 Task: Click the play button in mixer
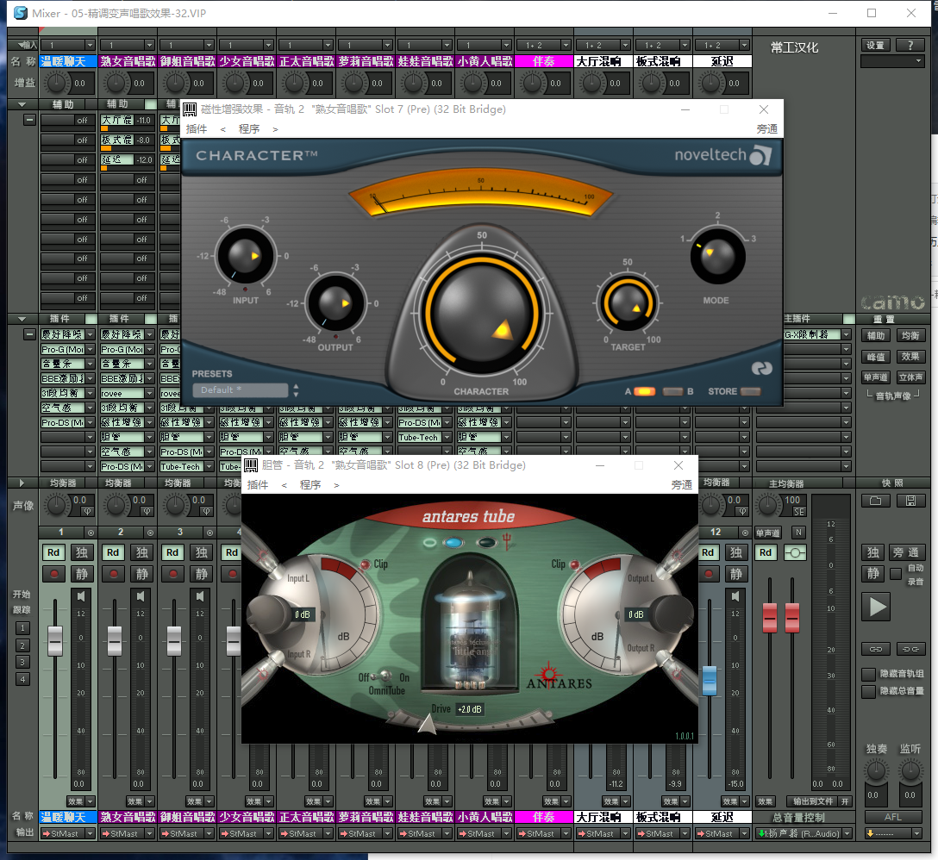coord(877,607)
